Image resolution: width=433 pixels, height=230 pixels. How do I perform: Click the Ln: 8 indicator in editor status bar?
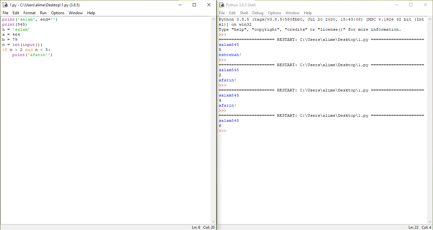tap(196, 227)
